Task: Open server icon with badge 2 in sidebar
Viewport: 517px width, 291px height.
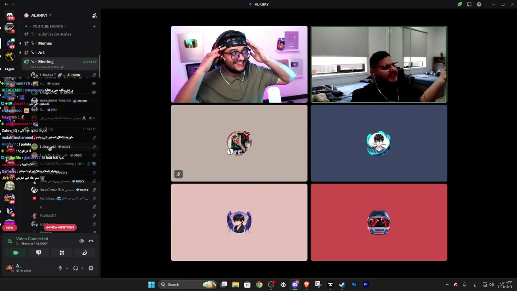Action: click(x=10, y=211)
